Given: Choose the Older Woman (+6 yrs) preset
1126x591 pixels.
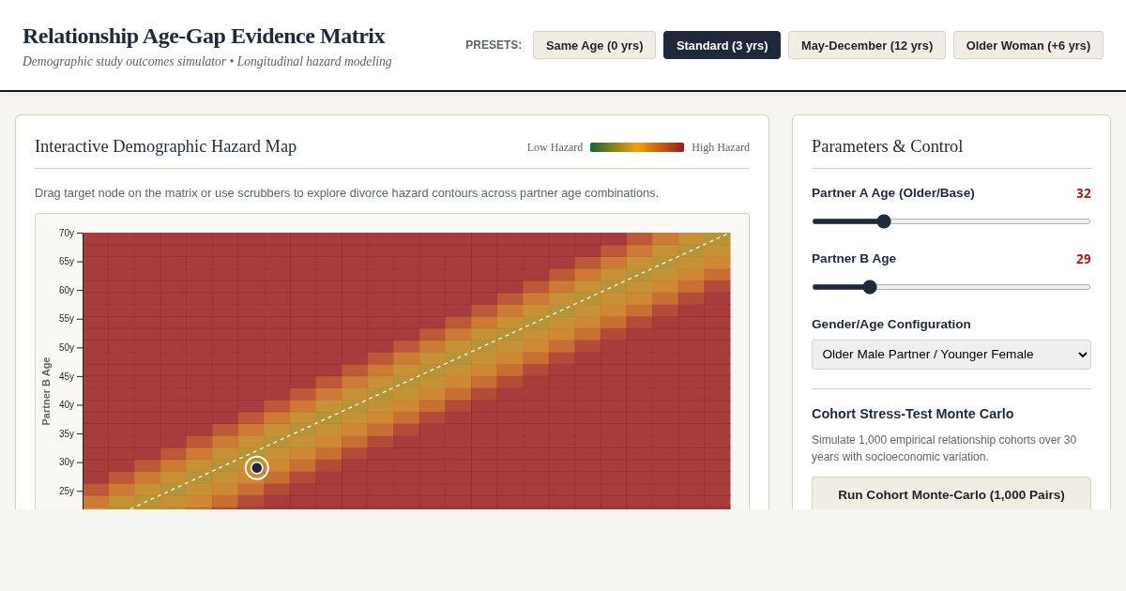Looking at the screenshot, I should tap(1028, 45).
